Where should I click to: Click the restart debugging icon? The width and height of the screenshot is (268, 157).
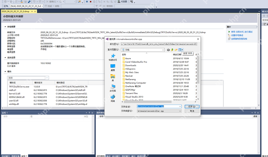[x=94, y=2]
